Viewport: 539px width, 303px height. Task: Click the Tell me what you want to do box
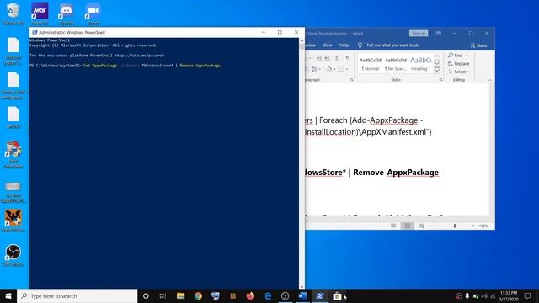pos(389,45)
